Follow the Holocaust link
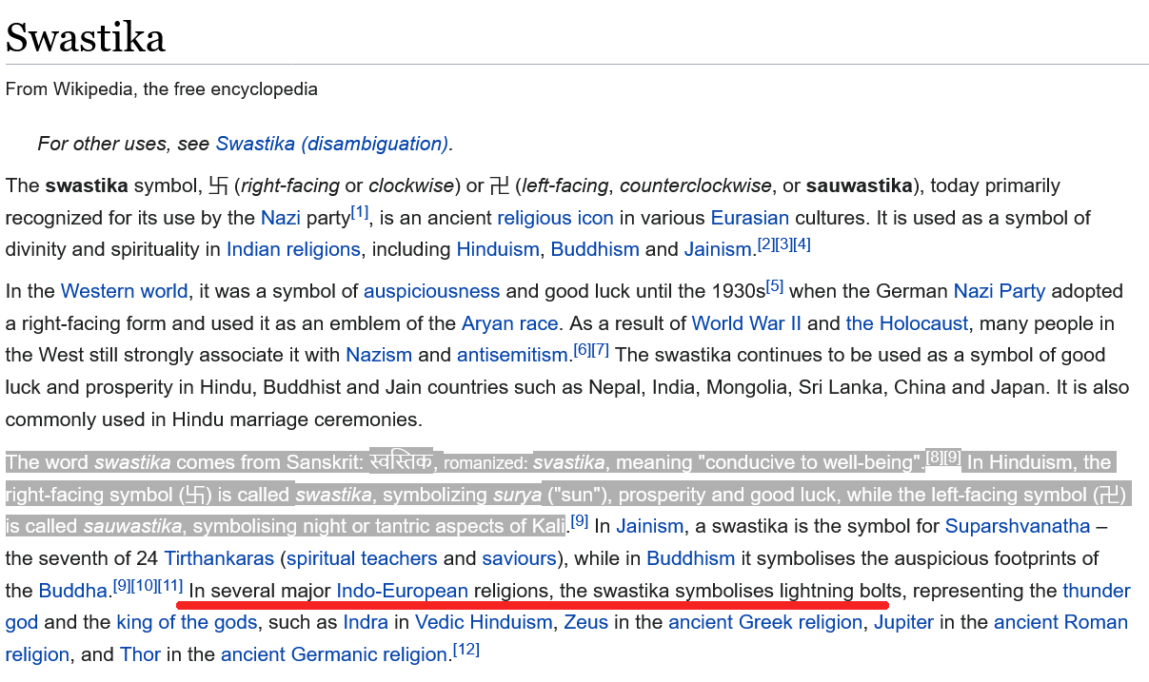This screenshot has height=682, width=1149. point(907,323)
